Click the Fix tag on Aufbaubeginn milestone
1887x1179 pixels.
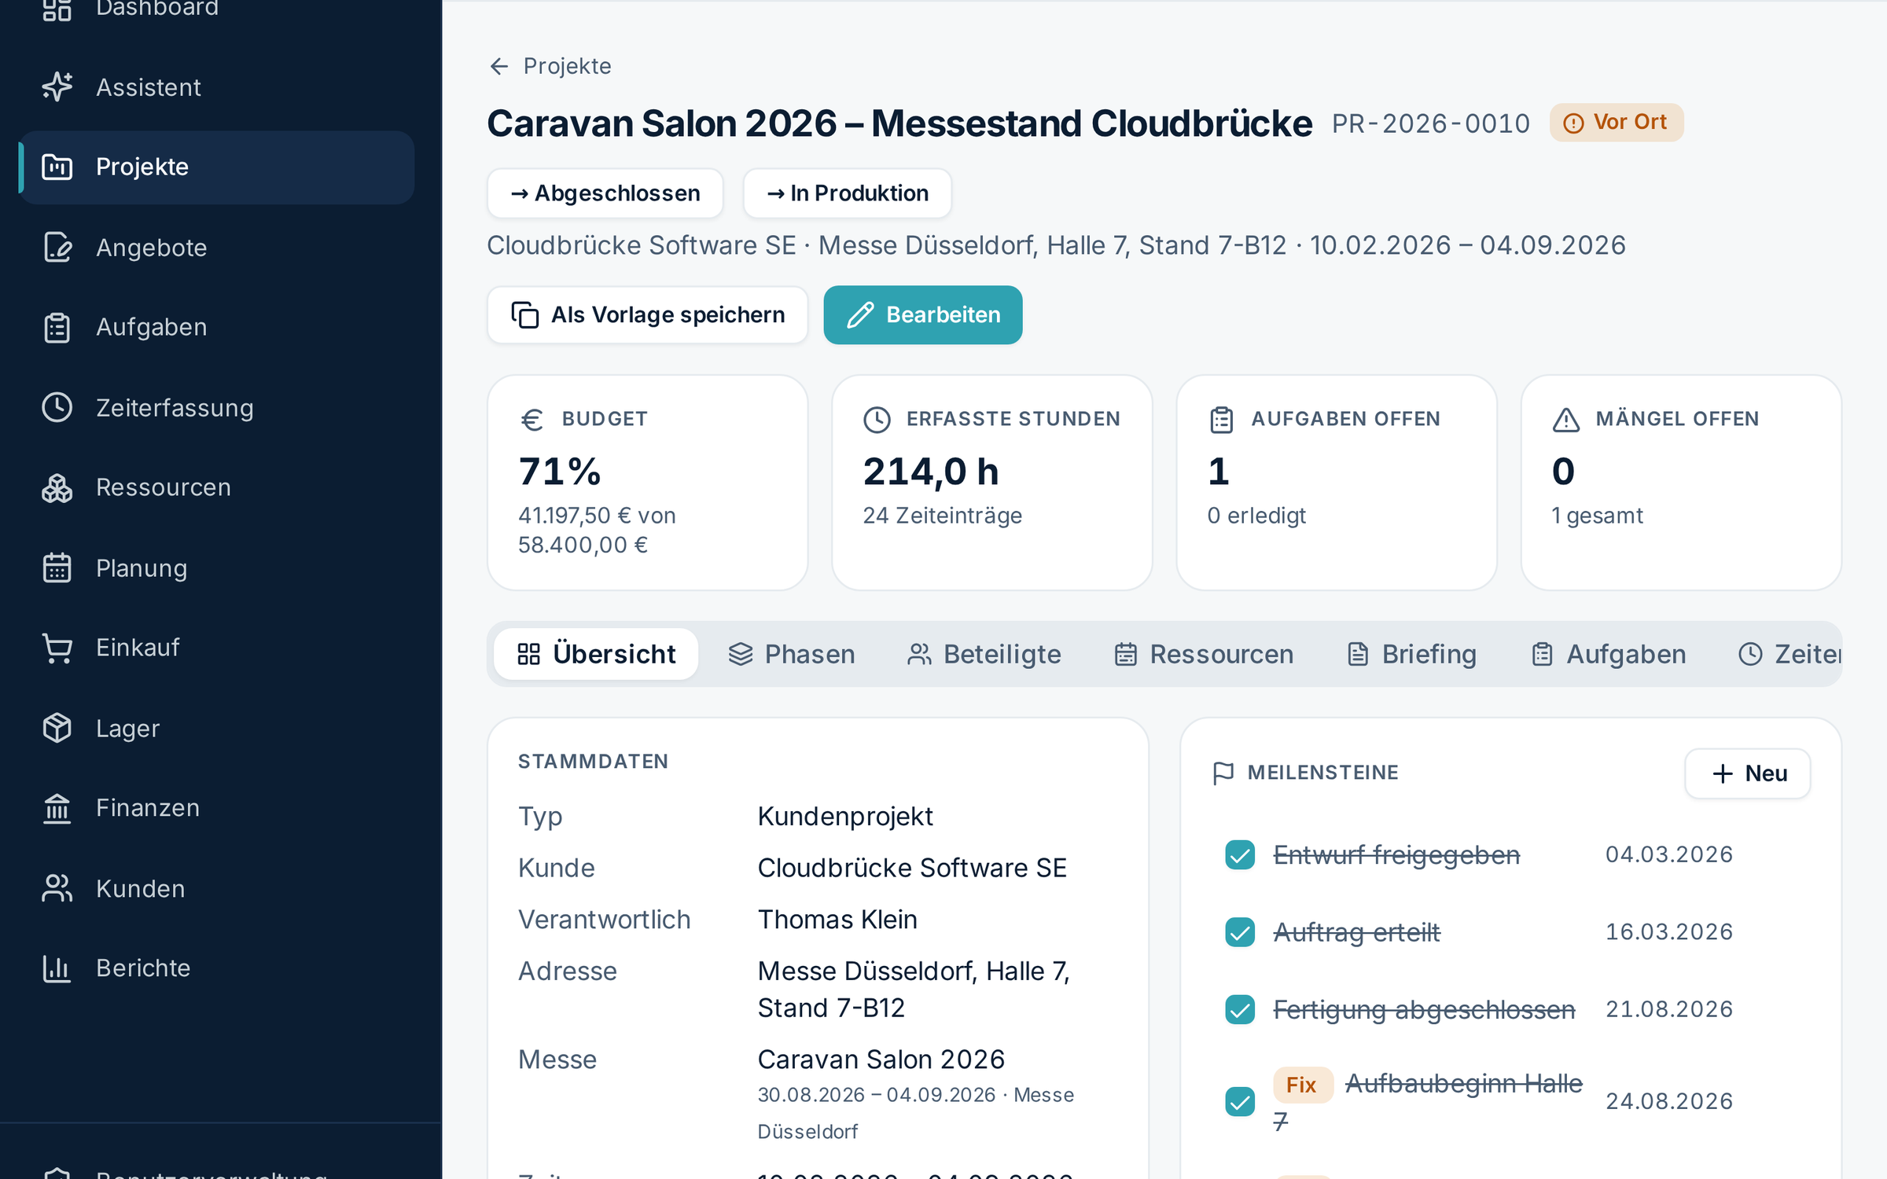click(x=1302, y=1085)
